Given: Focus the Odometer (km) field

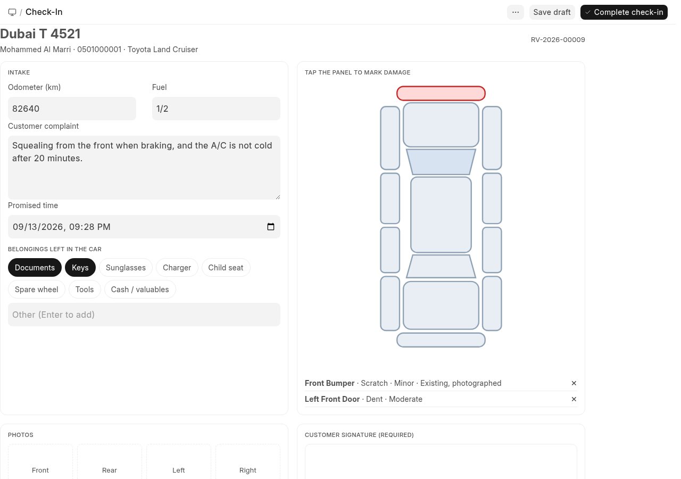Looking at the screenshot, I should pos(72,109).
